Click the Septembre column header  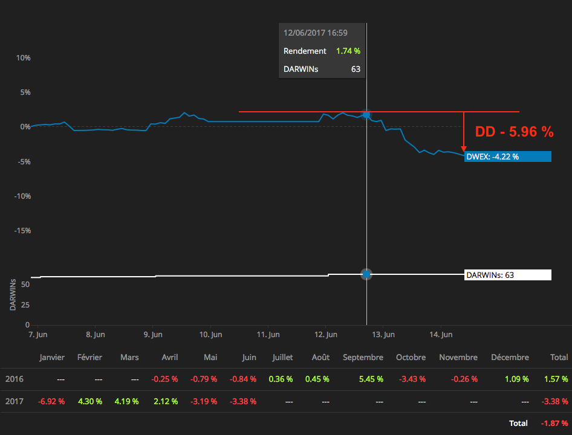tap(363, 358)
